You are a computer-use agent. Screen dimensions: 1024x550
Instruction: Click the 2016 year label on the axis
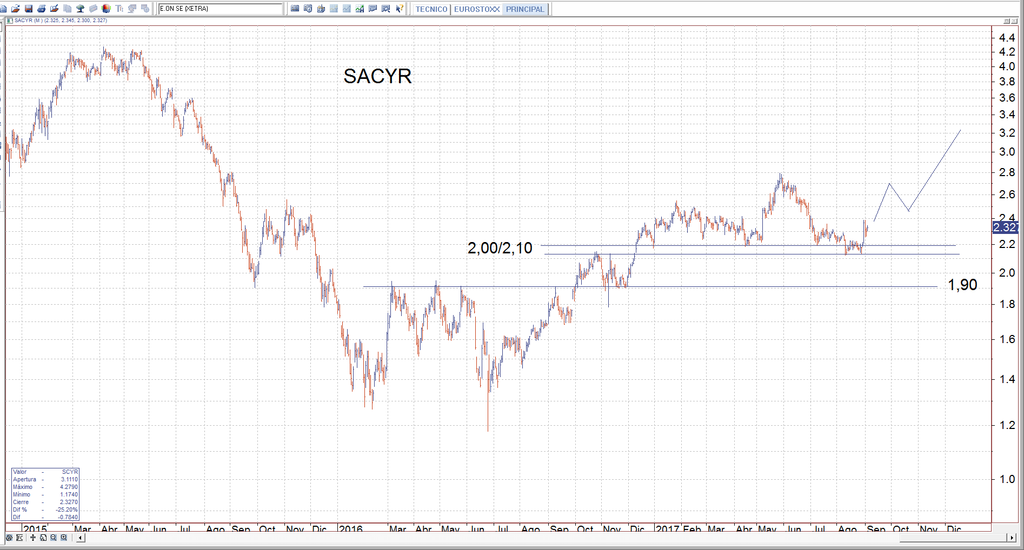(351, 528)
